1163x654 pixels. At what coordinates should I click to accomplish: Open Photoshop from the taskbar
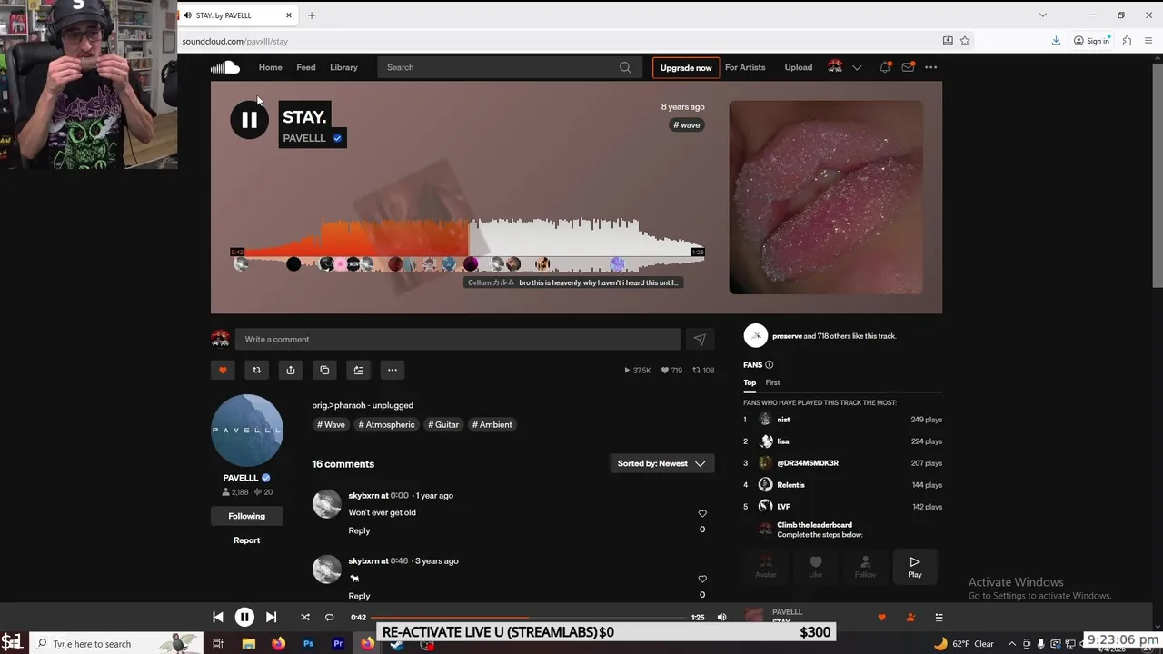308,644
